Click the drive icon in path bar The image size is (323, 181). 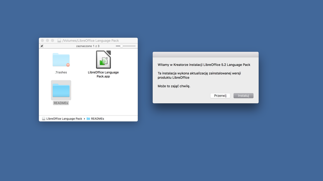43,119
